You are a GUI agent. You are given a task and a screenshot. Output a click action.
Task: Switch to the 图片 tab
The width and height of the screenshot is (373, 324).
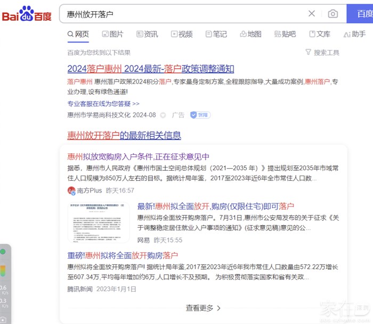(x=112, y=34)
